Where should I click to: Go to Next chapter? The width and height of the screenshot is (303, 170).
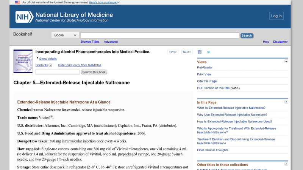click(187, 52)
